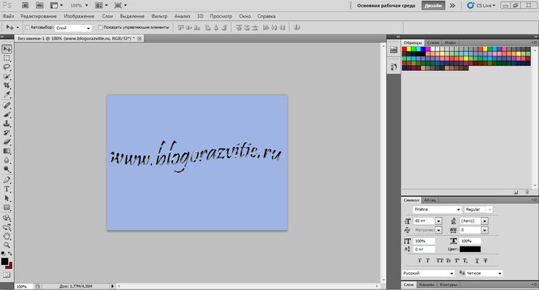This screenshot has width=539, height=290.
Task: Select the Healing Brush tool
Action: coord(7,105)
